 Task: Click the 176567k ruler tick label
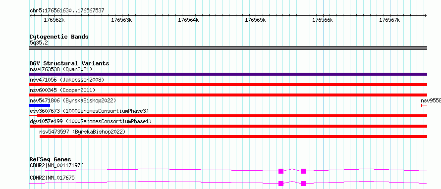(390, 20)
